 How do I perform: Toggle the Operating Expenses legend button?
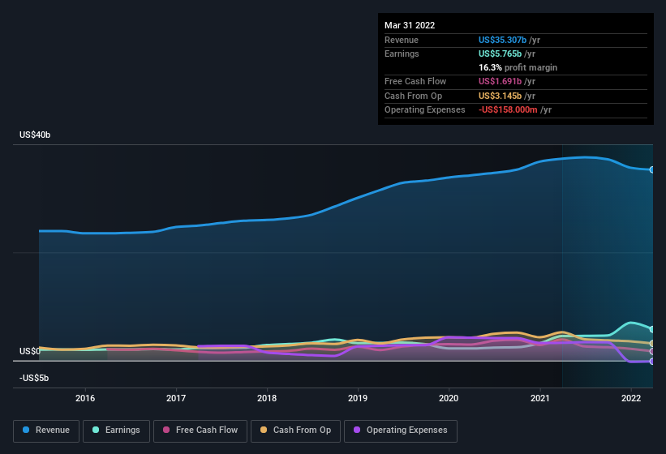[401, 430]
